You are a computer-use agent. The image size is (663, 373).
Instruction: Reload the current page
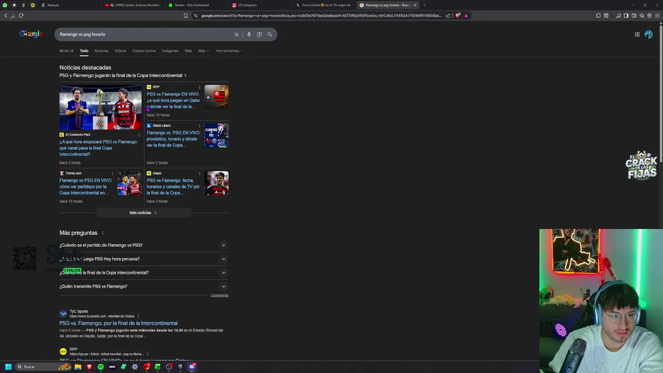click(x=21, y=16)
